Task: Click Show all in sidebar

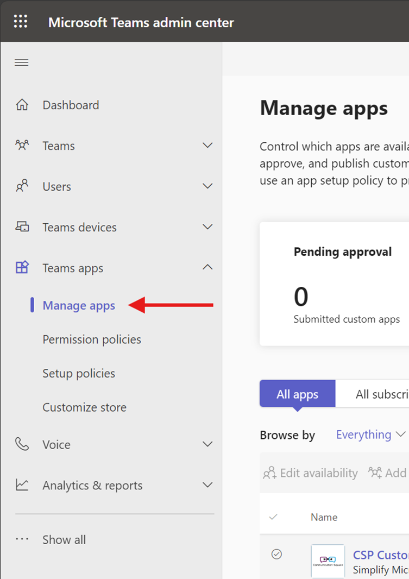Action: pos(64,539)
